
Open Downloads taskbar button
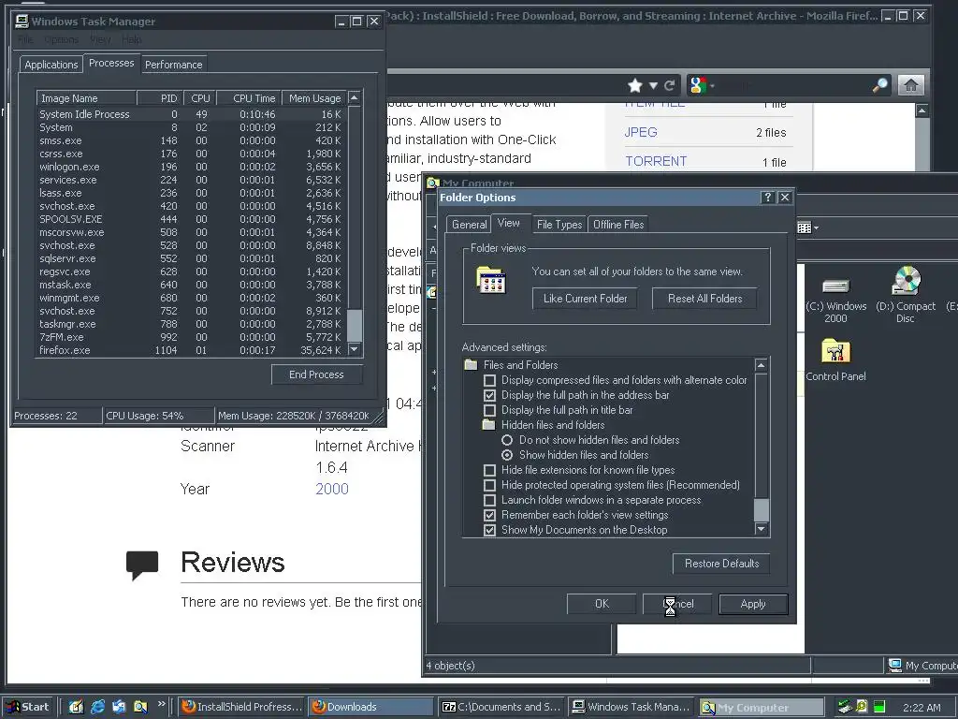coord(370,707)
